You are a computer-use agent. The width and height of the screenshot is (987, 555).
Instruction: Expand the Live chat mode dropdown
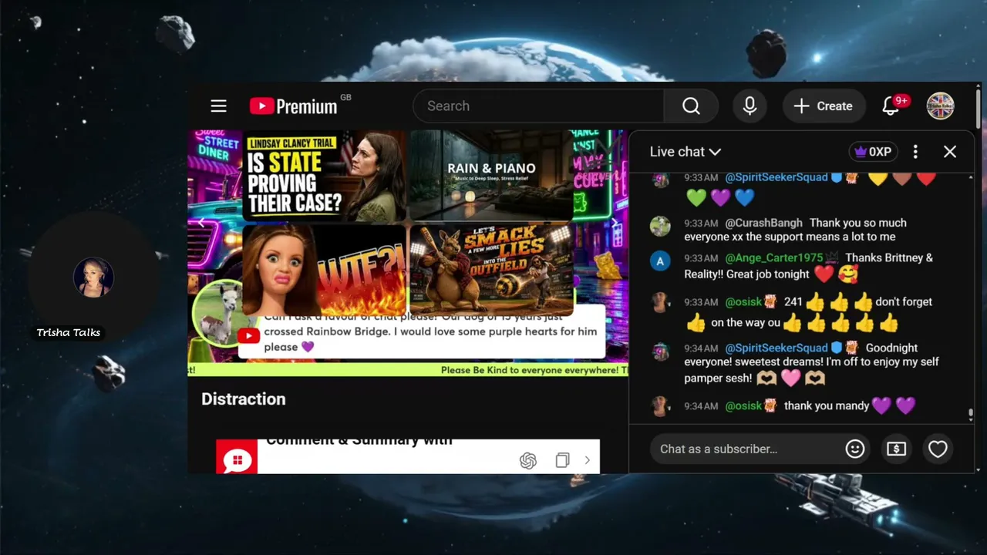(686, 152)
